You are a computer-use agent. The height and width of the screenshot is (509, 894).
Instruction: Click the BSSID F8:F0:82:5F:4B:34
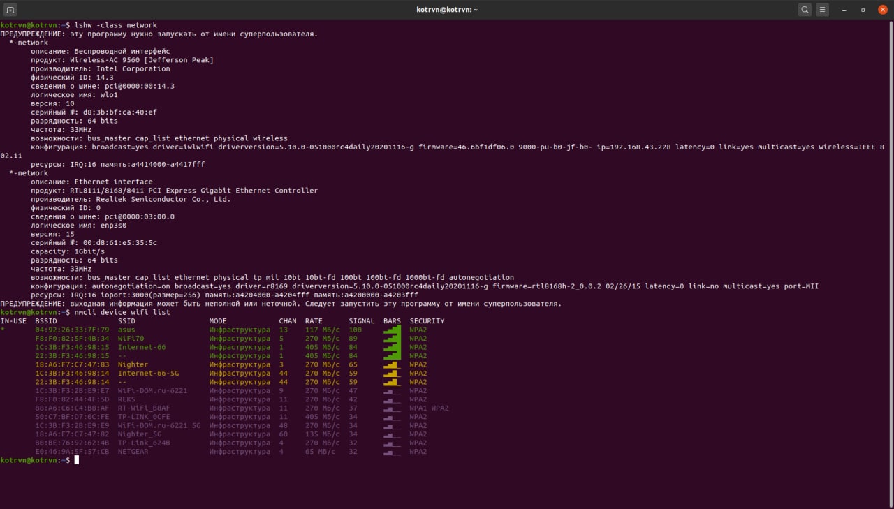(x=72, y=339)
